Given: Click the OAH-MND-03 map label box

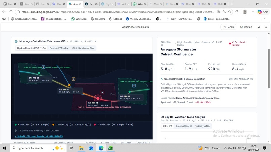Looking at the screenshot, I should (x=99, y=104).
